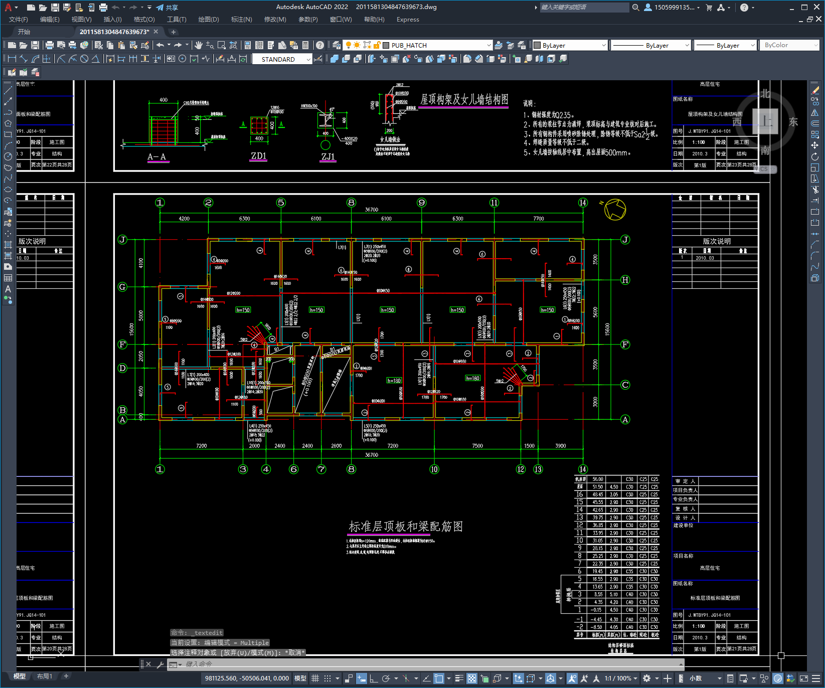Select the Move tool in modify toolbar

pyautogui.click(x=815, y=145)
